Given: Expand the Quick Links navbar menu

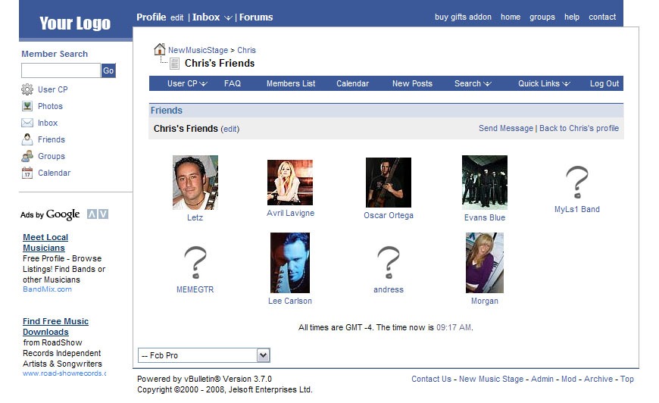Looking at the screenshot, I should (544, 83).
